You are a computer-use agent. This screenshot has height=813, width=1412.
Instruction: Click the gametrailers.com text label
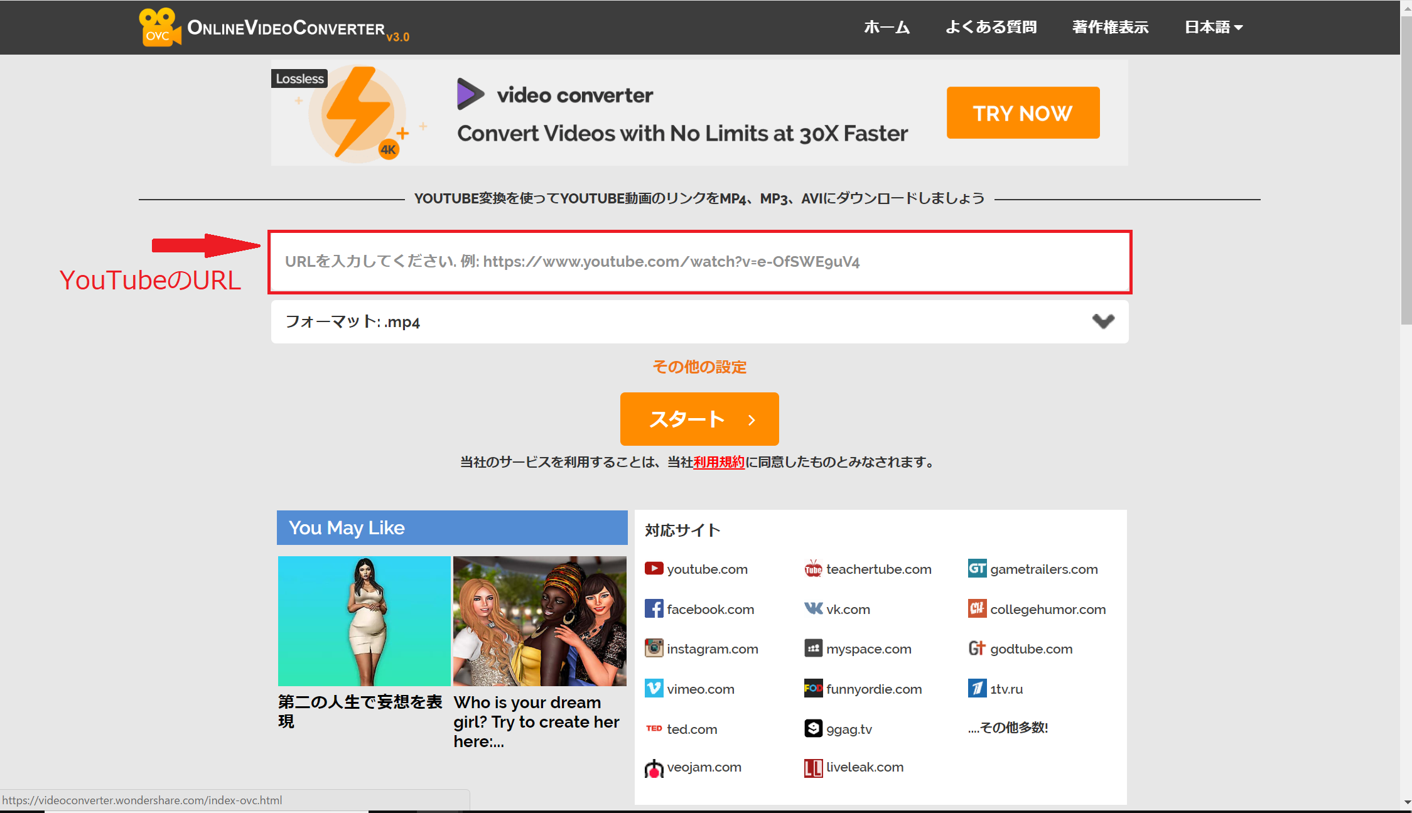[1043, 569]
